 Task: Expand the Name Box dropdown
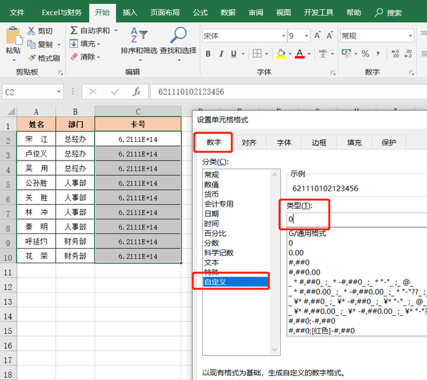pos(59,92)
